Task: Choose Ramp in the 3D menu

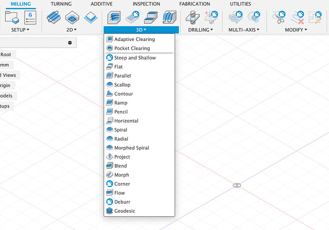Action: point(139,103)
